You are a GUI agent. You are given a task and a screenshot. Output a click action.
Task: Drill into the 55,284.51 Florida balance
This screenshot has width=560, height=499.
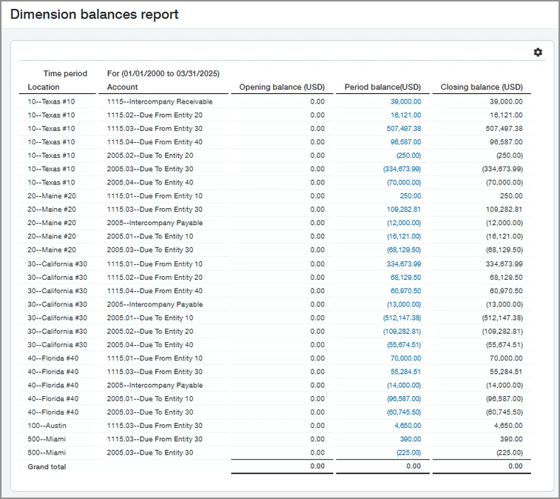[405, 372]
